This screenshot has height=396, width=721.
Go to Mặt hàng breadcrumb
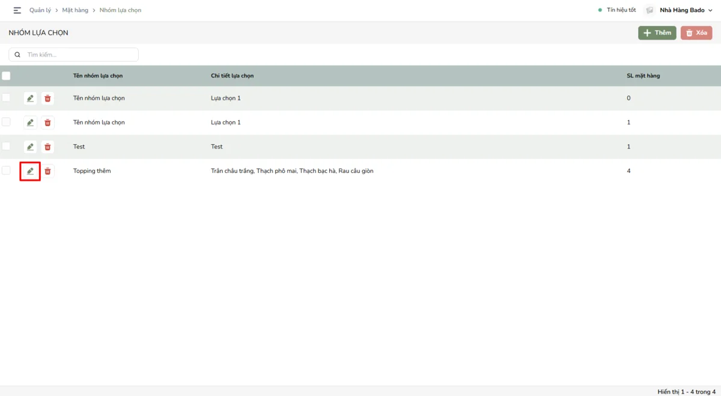[x=75, y=10]
